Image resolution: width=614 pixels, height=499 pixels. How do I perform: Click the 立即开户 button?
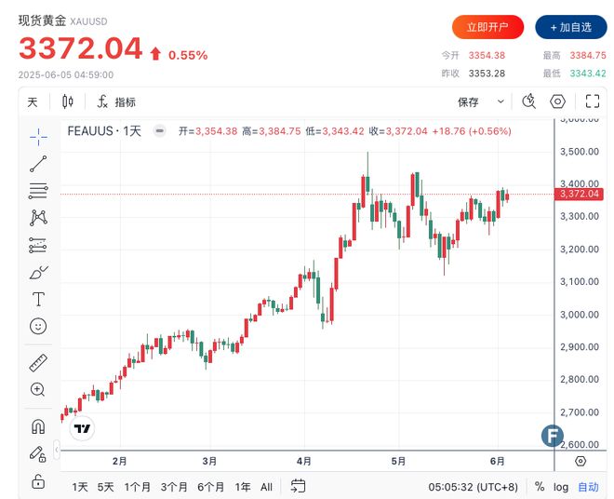pyautogui.click(x=487, y=27)
